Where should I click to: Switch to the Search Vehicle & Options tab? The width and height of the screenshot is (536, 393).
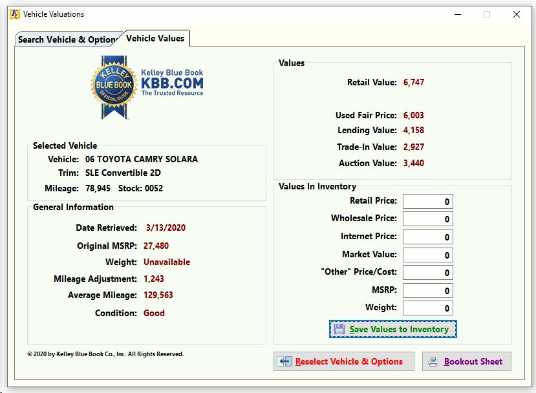[x=67, y=39]
